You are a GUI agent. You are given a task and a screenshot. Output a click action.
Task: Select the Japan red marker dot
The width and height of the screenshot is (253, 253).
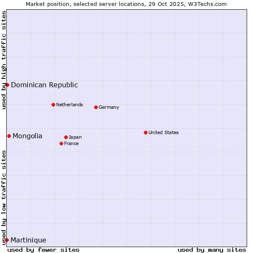(x=66, y=137)
